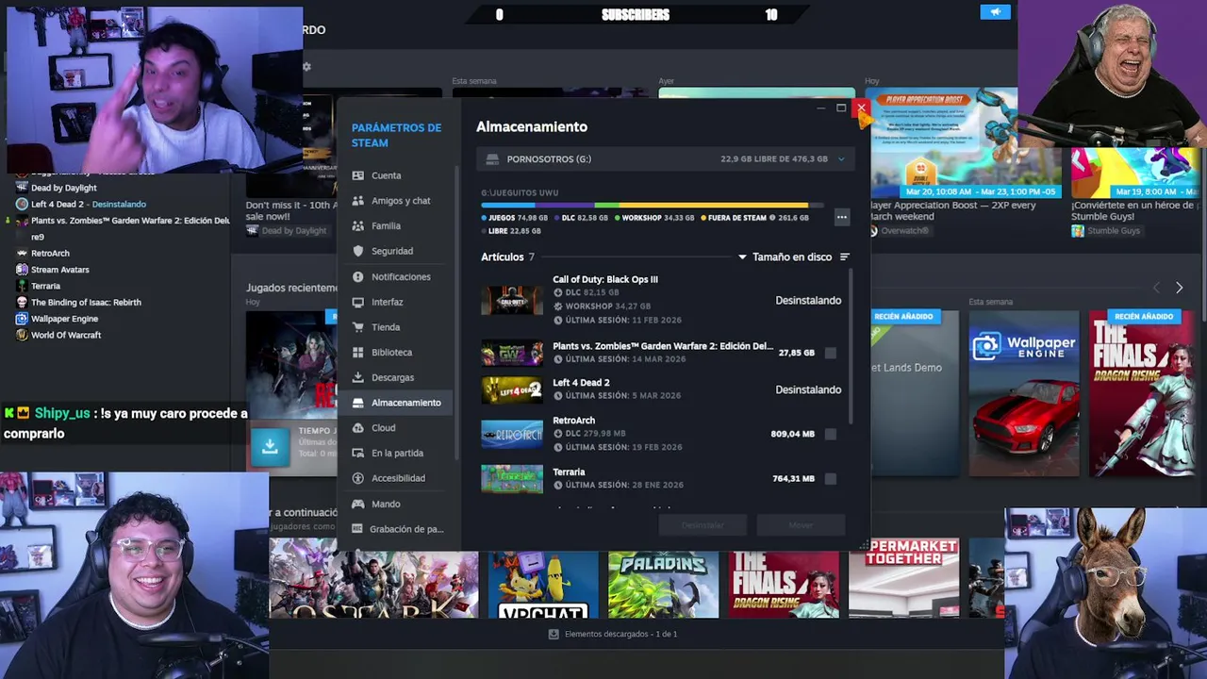Open the Wallpaper Engine game card

(x=1024, y=393)
